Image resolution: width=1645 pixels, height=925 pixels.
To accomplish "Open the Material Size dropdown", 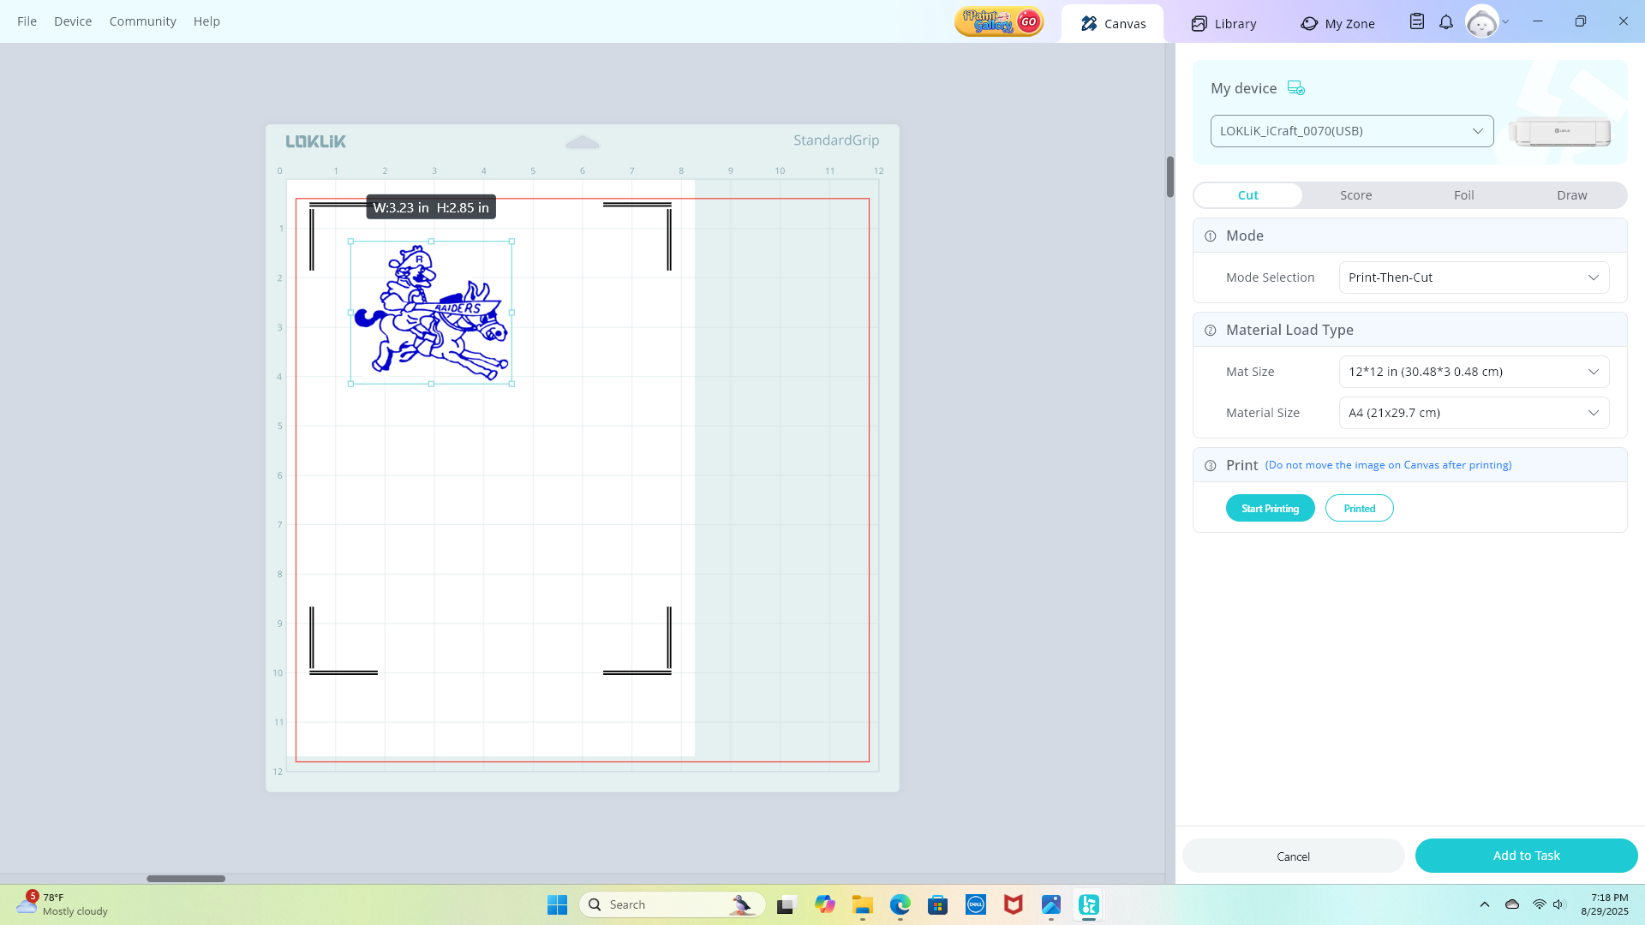I will (x=1474, y=413).
